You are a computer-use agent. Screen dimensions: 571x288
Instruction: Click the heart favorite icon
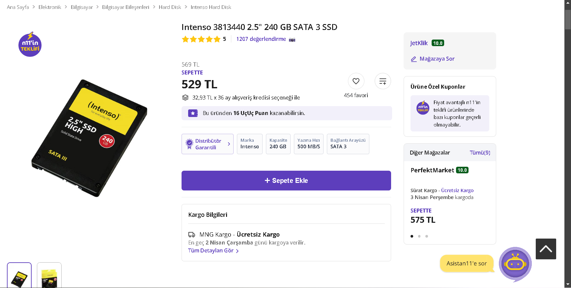click(356, 81)
